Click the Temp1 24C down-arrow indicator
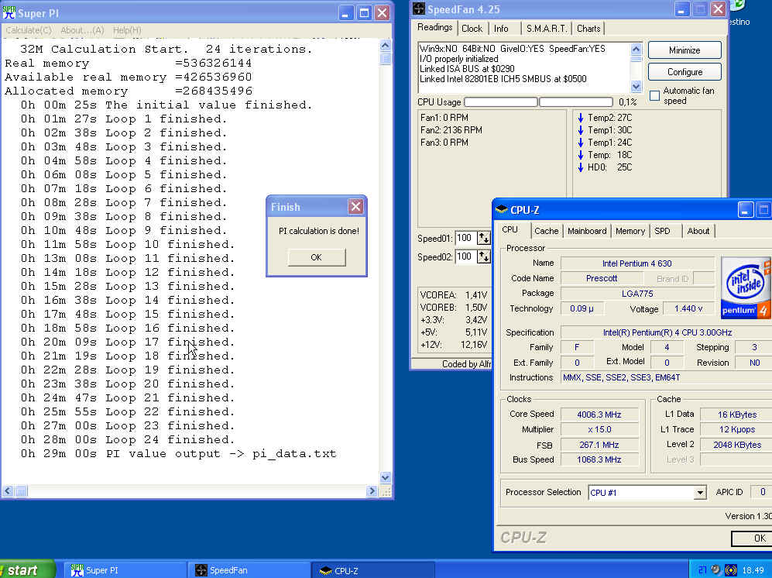The image size is (772, 578). (x=581, y=143)
